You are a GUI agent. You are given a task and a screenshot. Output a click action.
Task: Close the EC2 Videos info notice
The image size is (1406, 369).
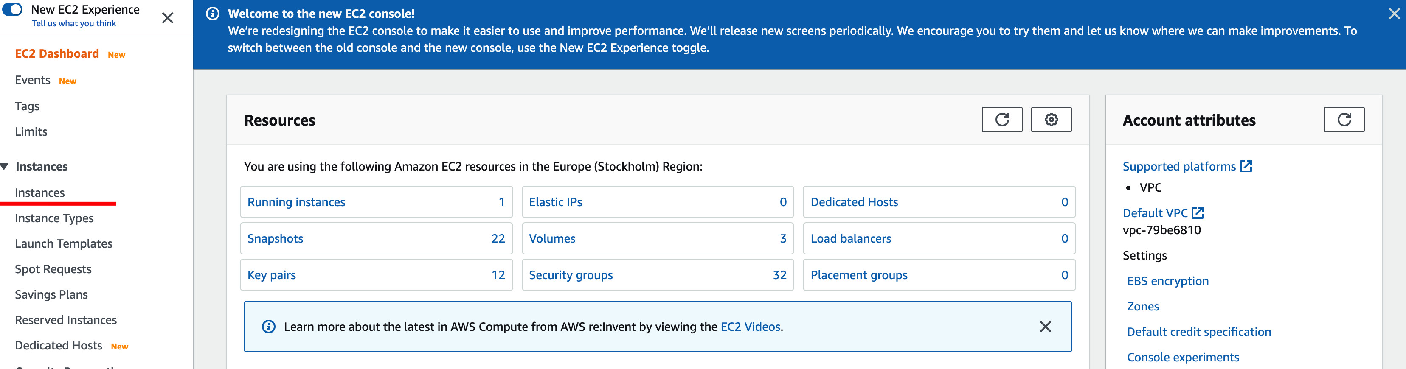(1045, 327)
